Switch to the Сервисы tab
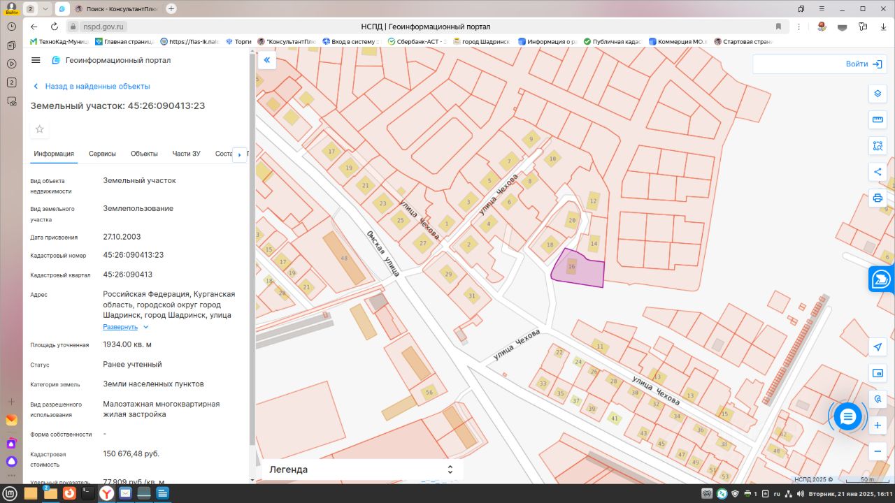This screenshot has width=895, height=503. (x=102, y=154)
